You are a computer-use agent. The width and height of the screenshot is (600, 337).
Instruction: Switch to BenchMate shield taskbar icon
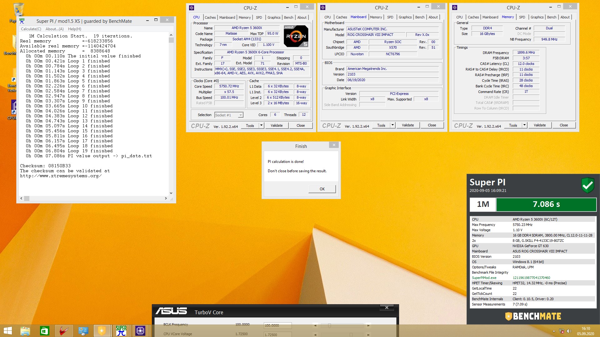click(x=102, y=331)
